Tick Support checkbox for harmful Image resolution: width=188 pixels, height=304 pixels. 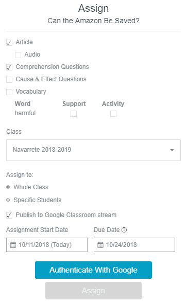(74, 114)
